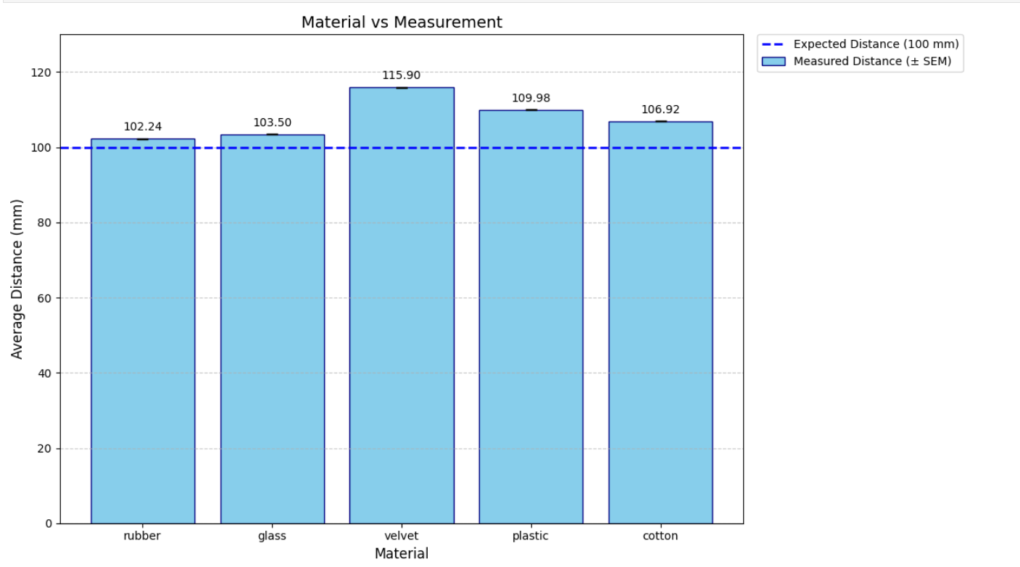Click the 109.98 value label above plastic

[531, 98]
